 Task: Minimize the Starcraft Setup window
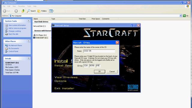click(x=131, y=25)
